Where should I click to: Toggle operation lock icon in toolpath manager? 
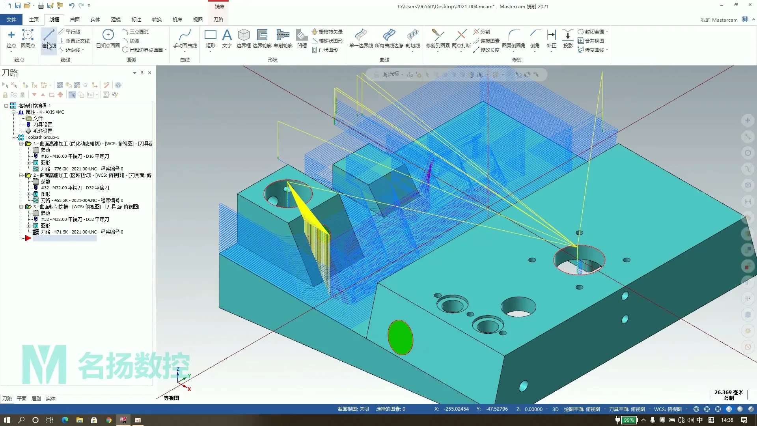[5, 95]
